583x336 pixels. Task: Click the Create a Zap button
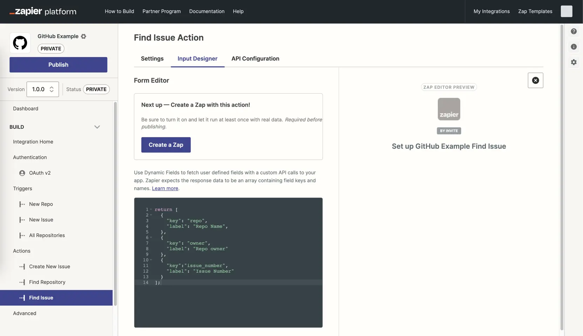point(166,145)
